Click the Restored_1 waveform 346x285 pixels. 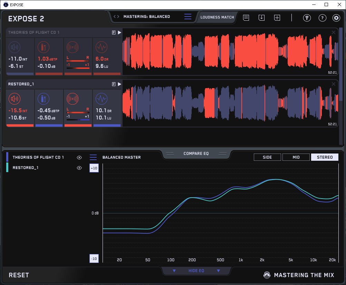(230, 103)
